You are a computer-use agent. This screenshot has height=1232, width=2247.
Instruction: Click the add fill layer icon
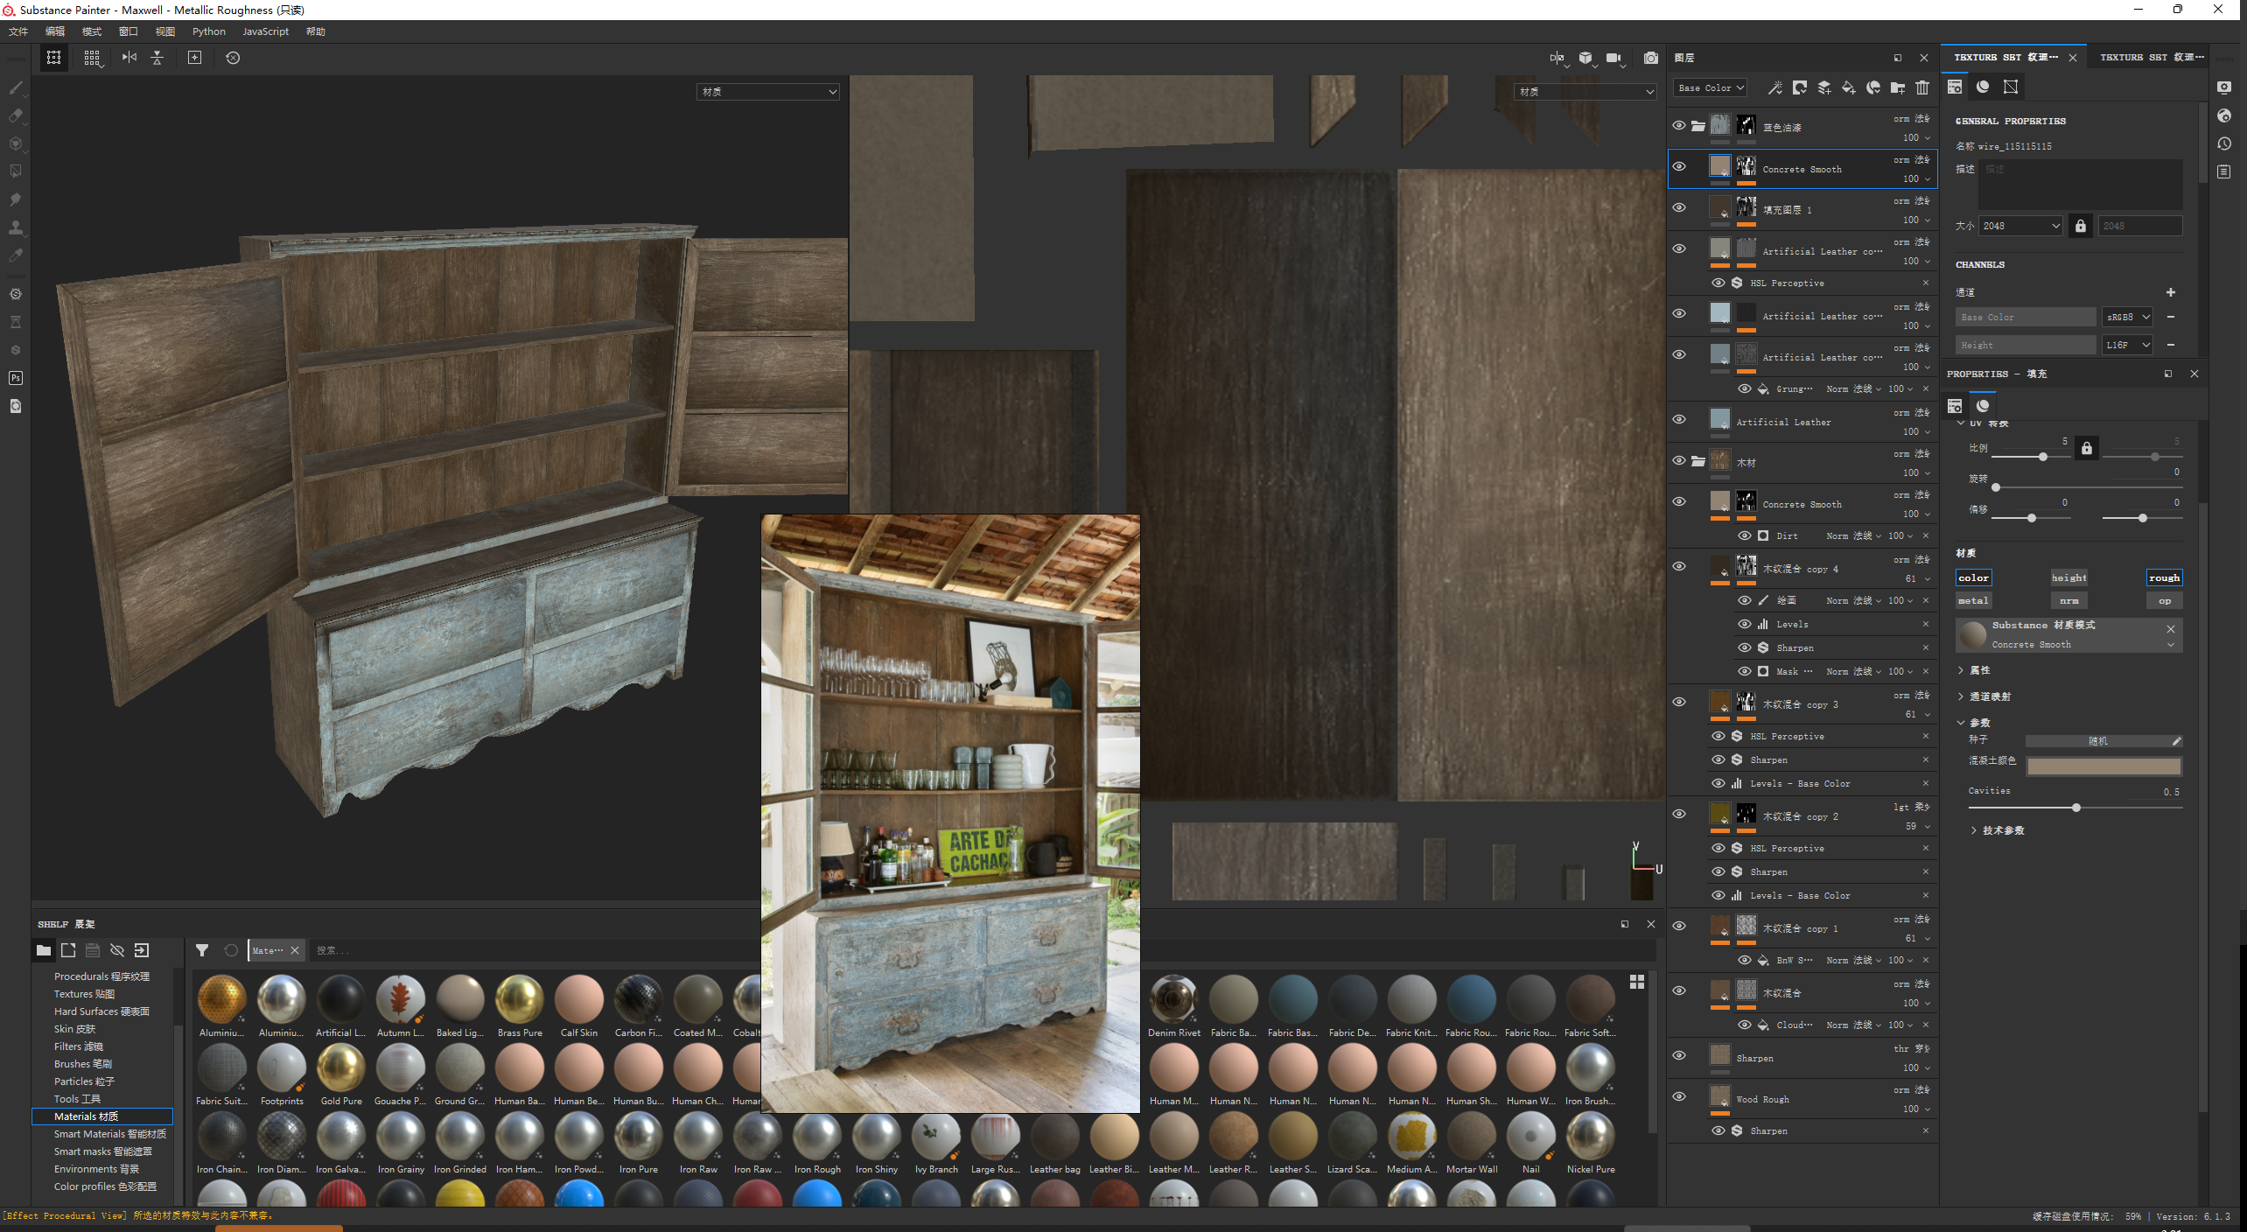click(1848, 87)
